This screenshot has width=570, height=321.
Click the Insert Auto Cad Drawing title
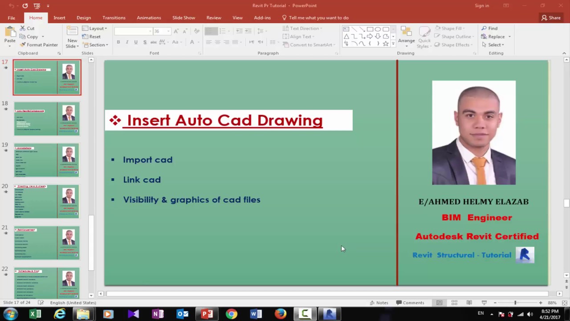pyautogui.click(x=225, y=120)
